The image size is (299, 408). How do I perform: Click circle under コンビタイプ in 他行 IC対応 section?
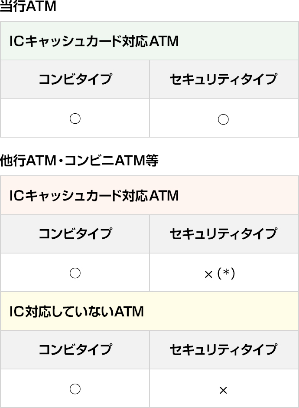click(75, 273)
